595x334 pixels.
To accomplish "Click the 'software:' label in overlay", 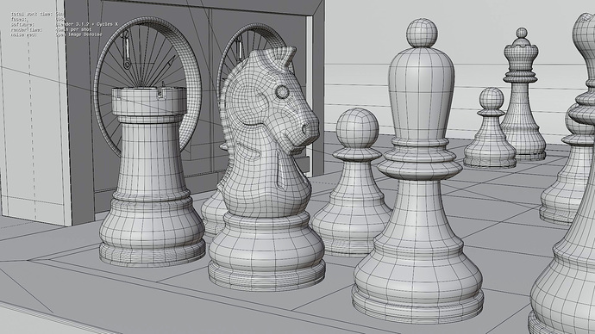I will 22,24.
